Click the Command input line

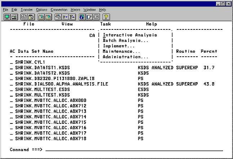(133, 149)
